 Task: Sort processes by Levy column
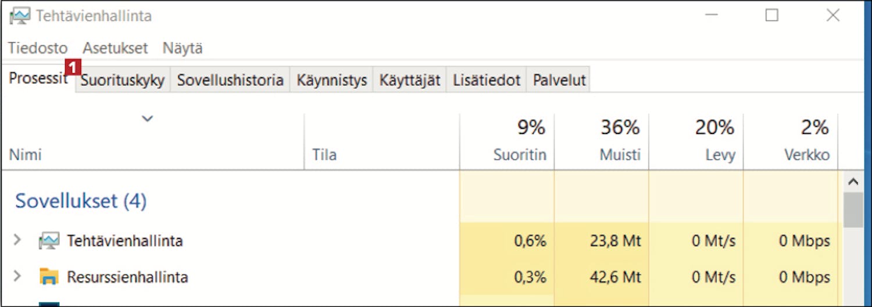pos(696,142)
